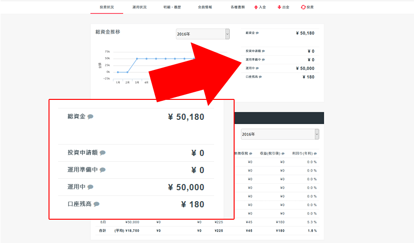414x243 pixels.
Task: Open the 2016年 dropdown above the returns table
Action: [x=280, y=134]
